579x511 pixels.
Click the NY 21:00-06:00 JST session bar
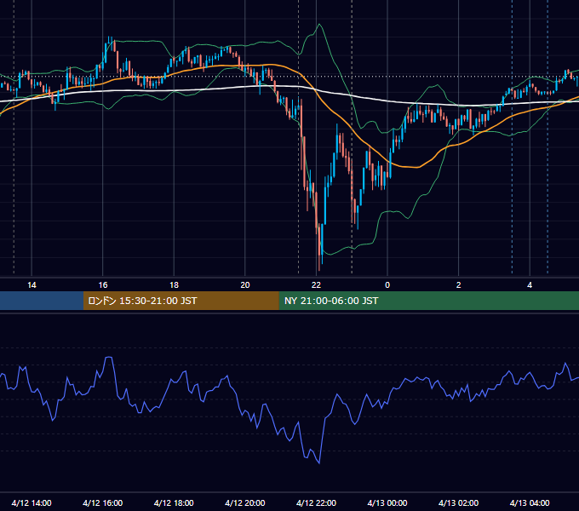click(x=428, y=301)
